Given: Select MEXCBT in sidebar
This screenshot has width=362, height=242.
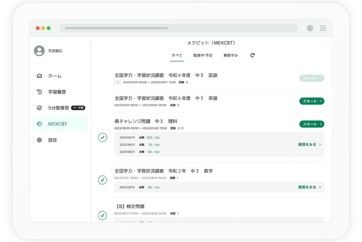Looking at the screenshot, I should [x=60, y=124].
